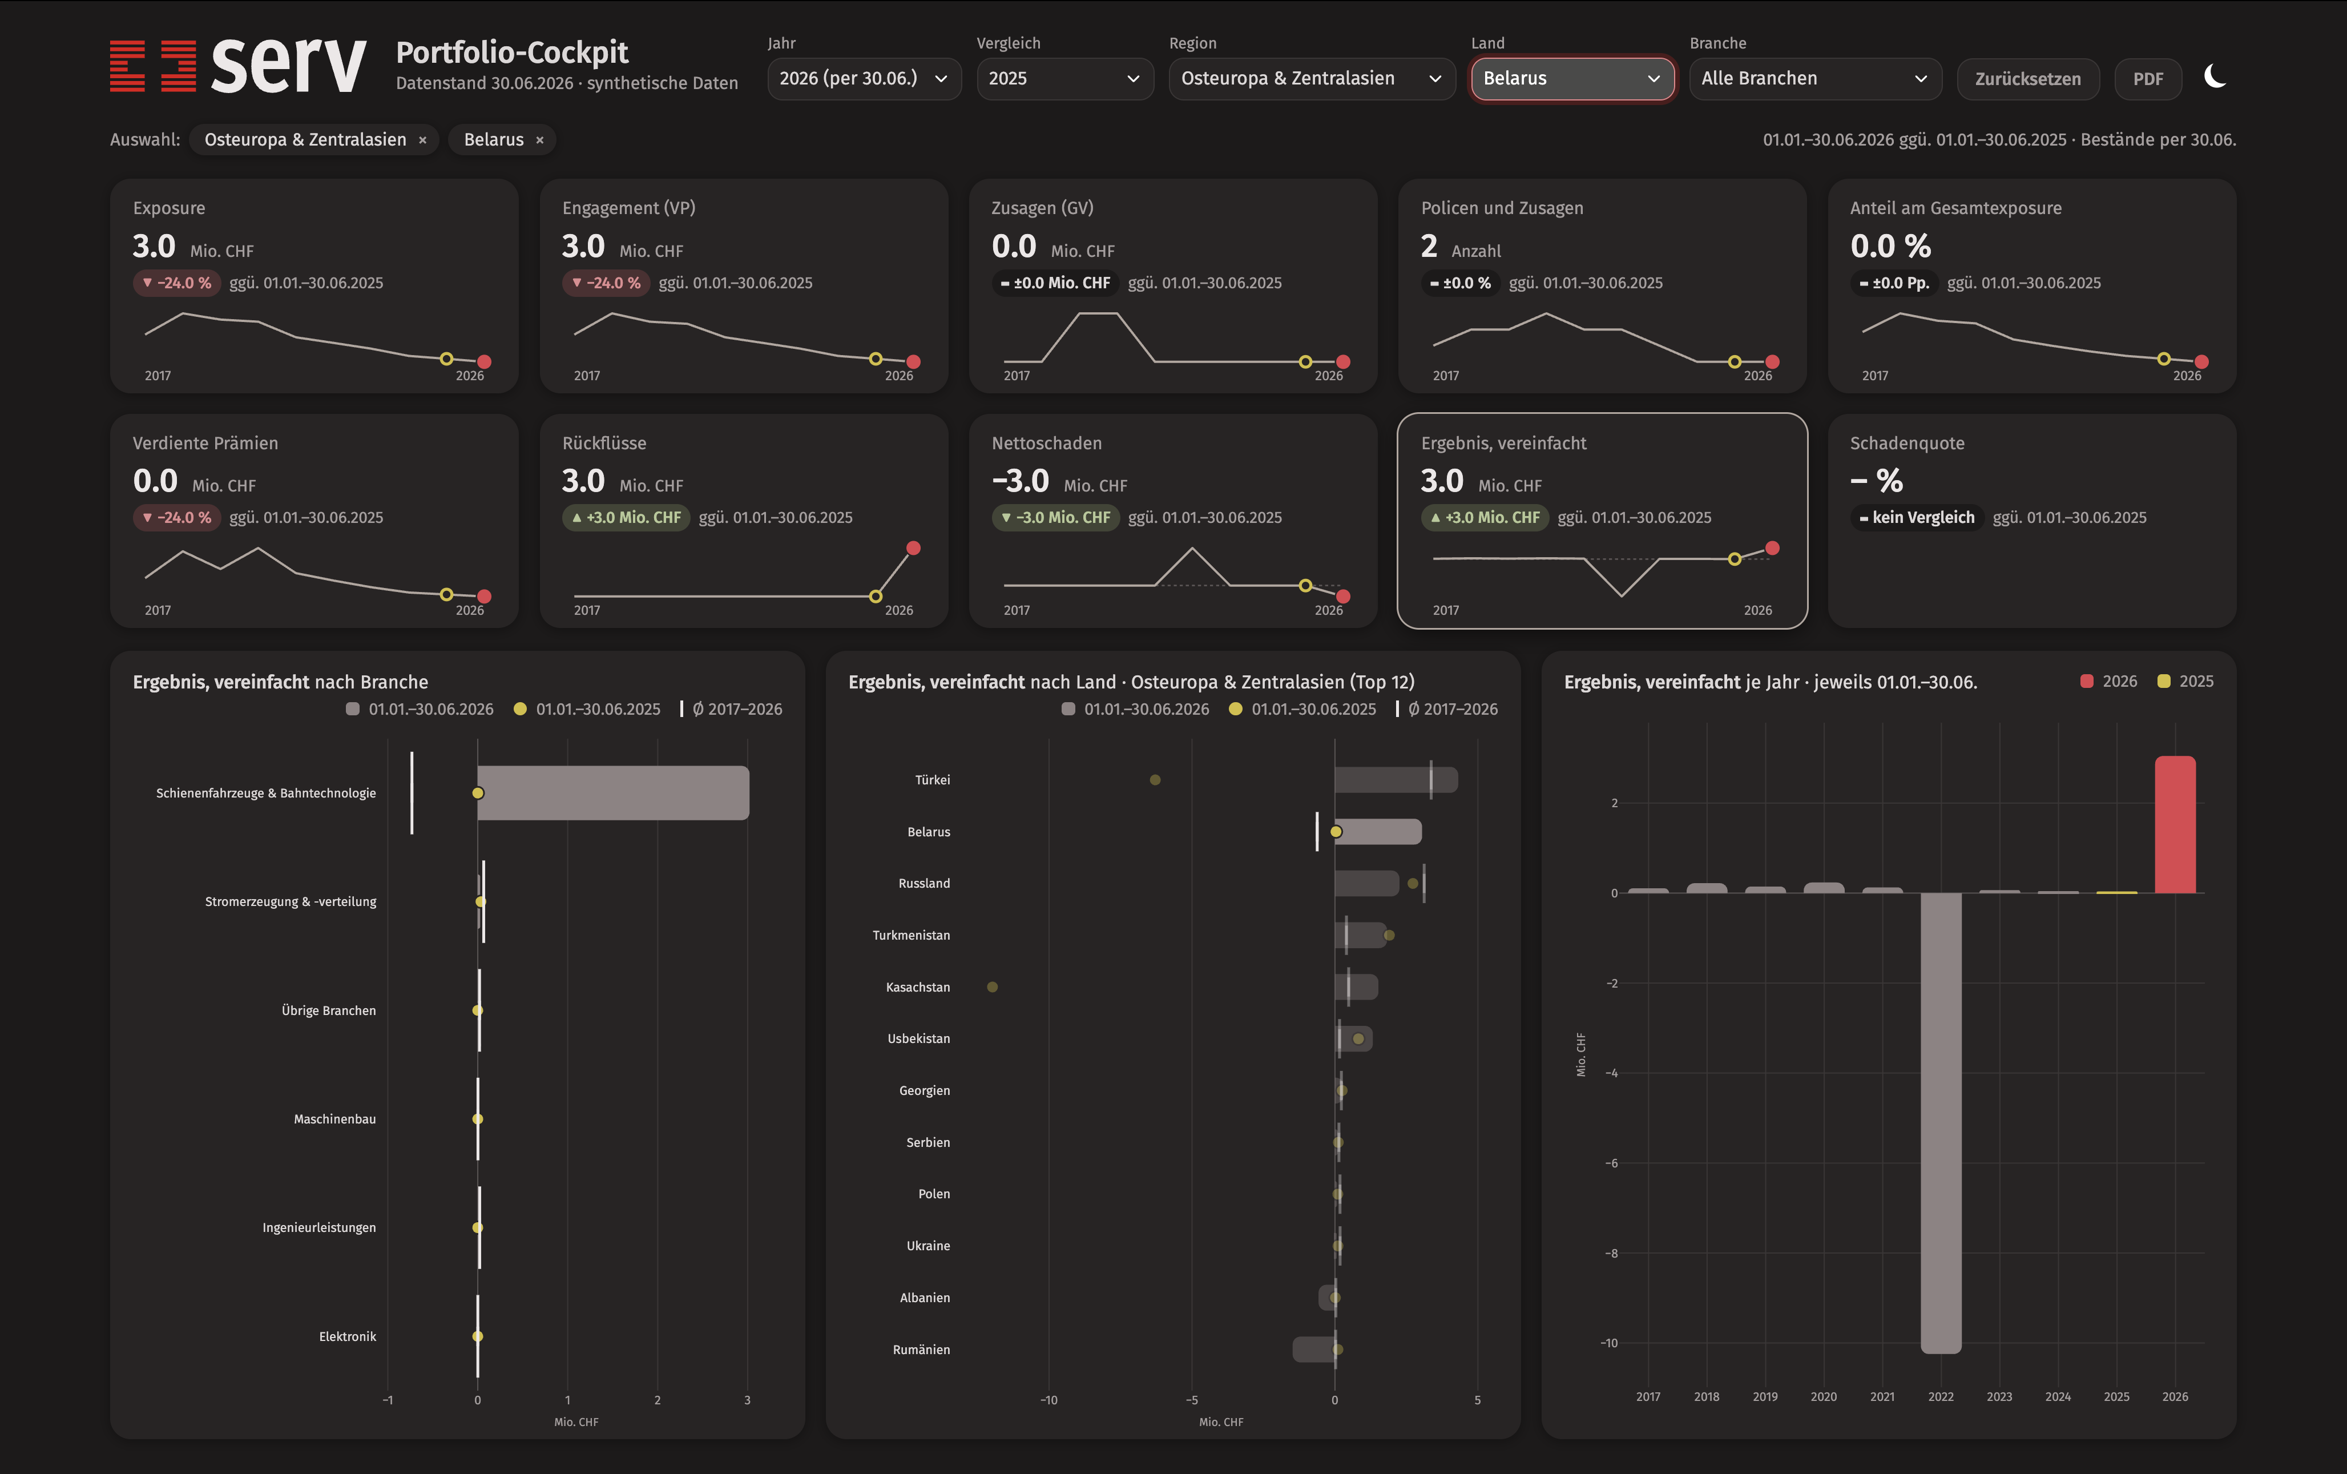Image resolution: width=2347 pixels, height=1474 pixels.
Task: Click the Stromerzeugung & -verteilung row label
Action: coord(291,902)
